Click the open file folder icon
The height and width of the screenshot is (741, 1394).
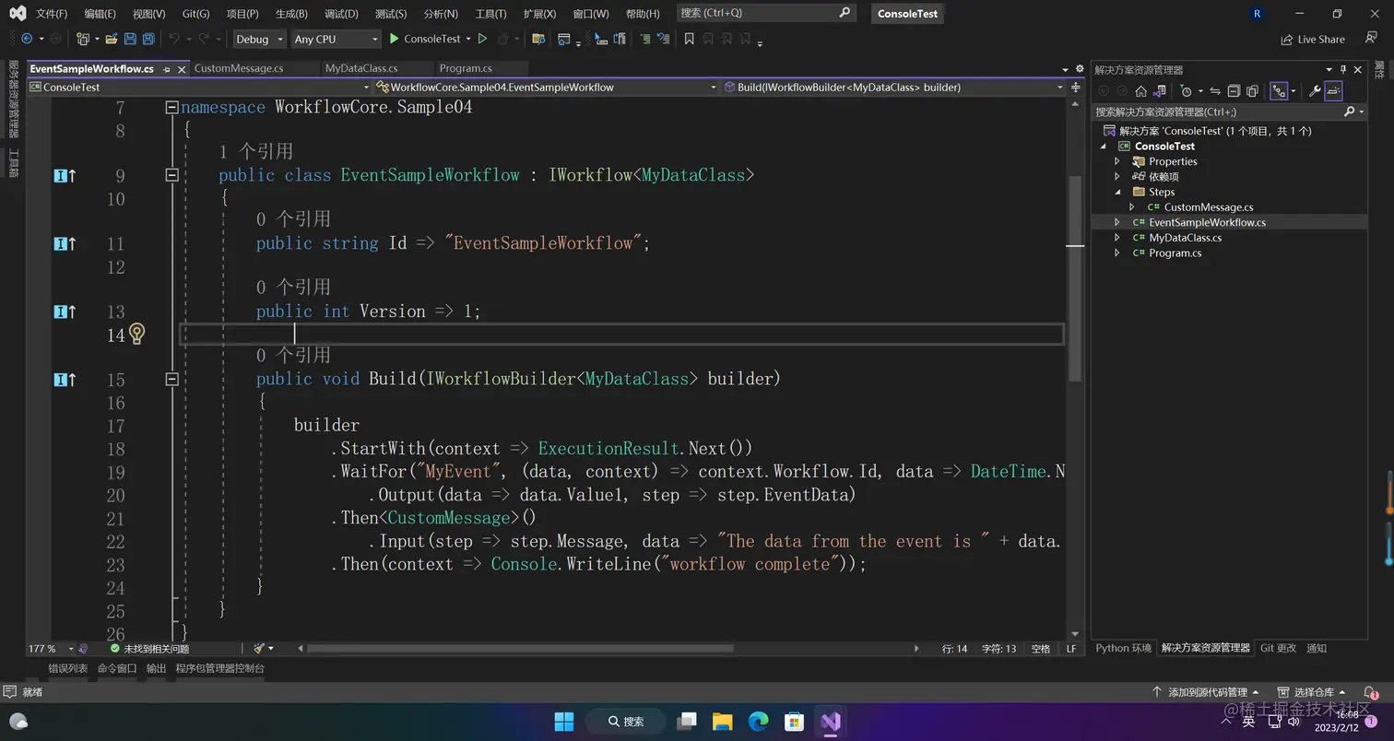coord(112,39)
